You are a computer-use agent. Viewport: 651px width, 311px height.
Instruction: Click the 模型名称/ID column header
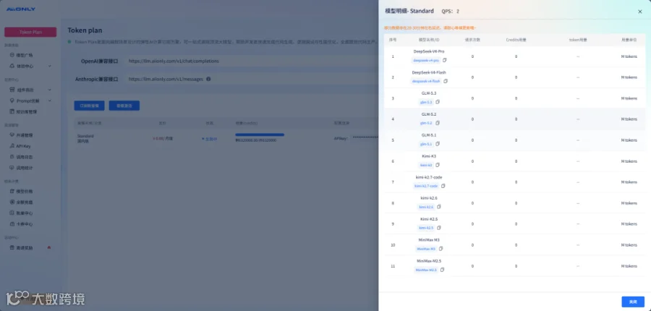click(429, 40)
